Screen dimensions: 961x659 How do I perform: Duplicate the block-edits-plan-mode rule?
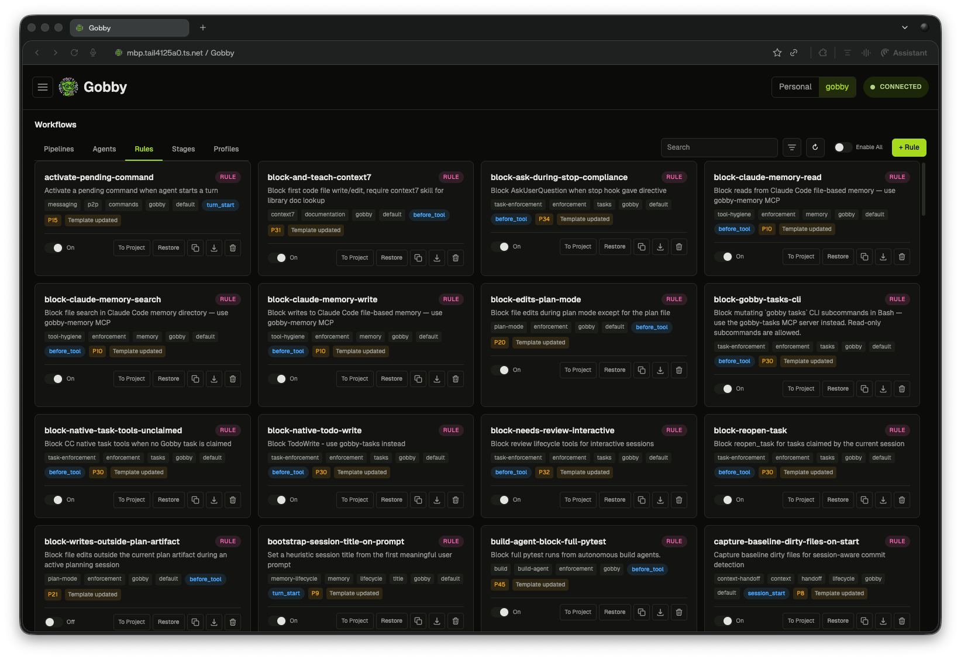[x=642, y=370]
